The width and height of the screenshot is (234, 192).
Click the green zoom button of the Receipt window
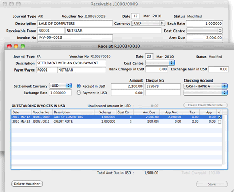[23, 46]
